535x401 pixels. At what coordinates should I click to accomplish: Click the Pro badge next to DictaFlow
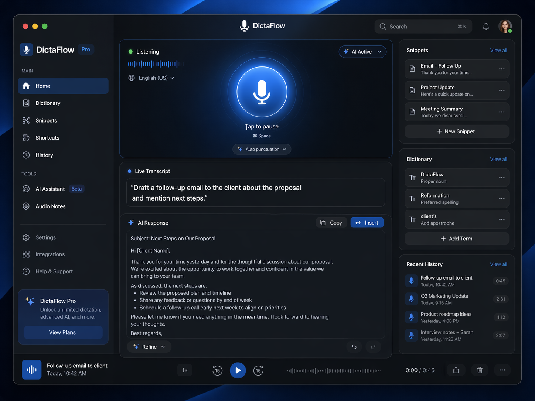click(x=86, y=49)
